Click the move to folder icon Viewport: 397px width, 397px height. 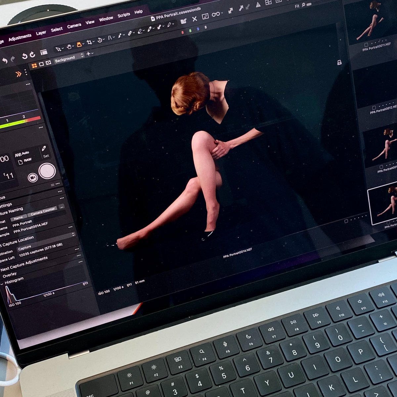pos(184,21)
